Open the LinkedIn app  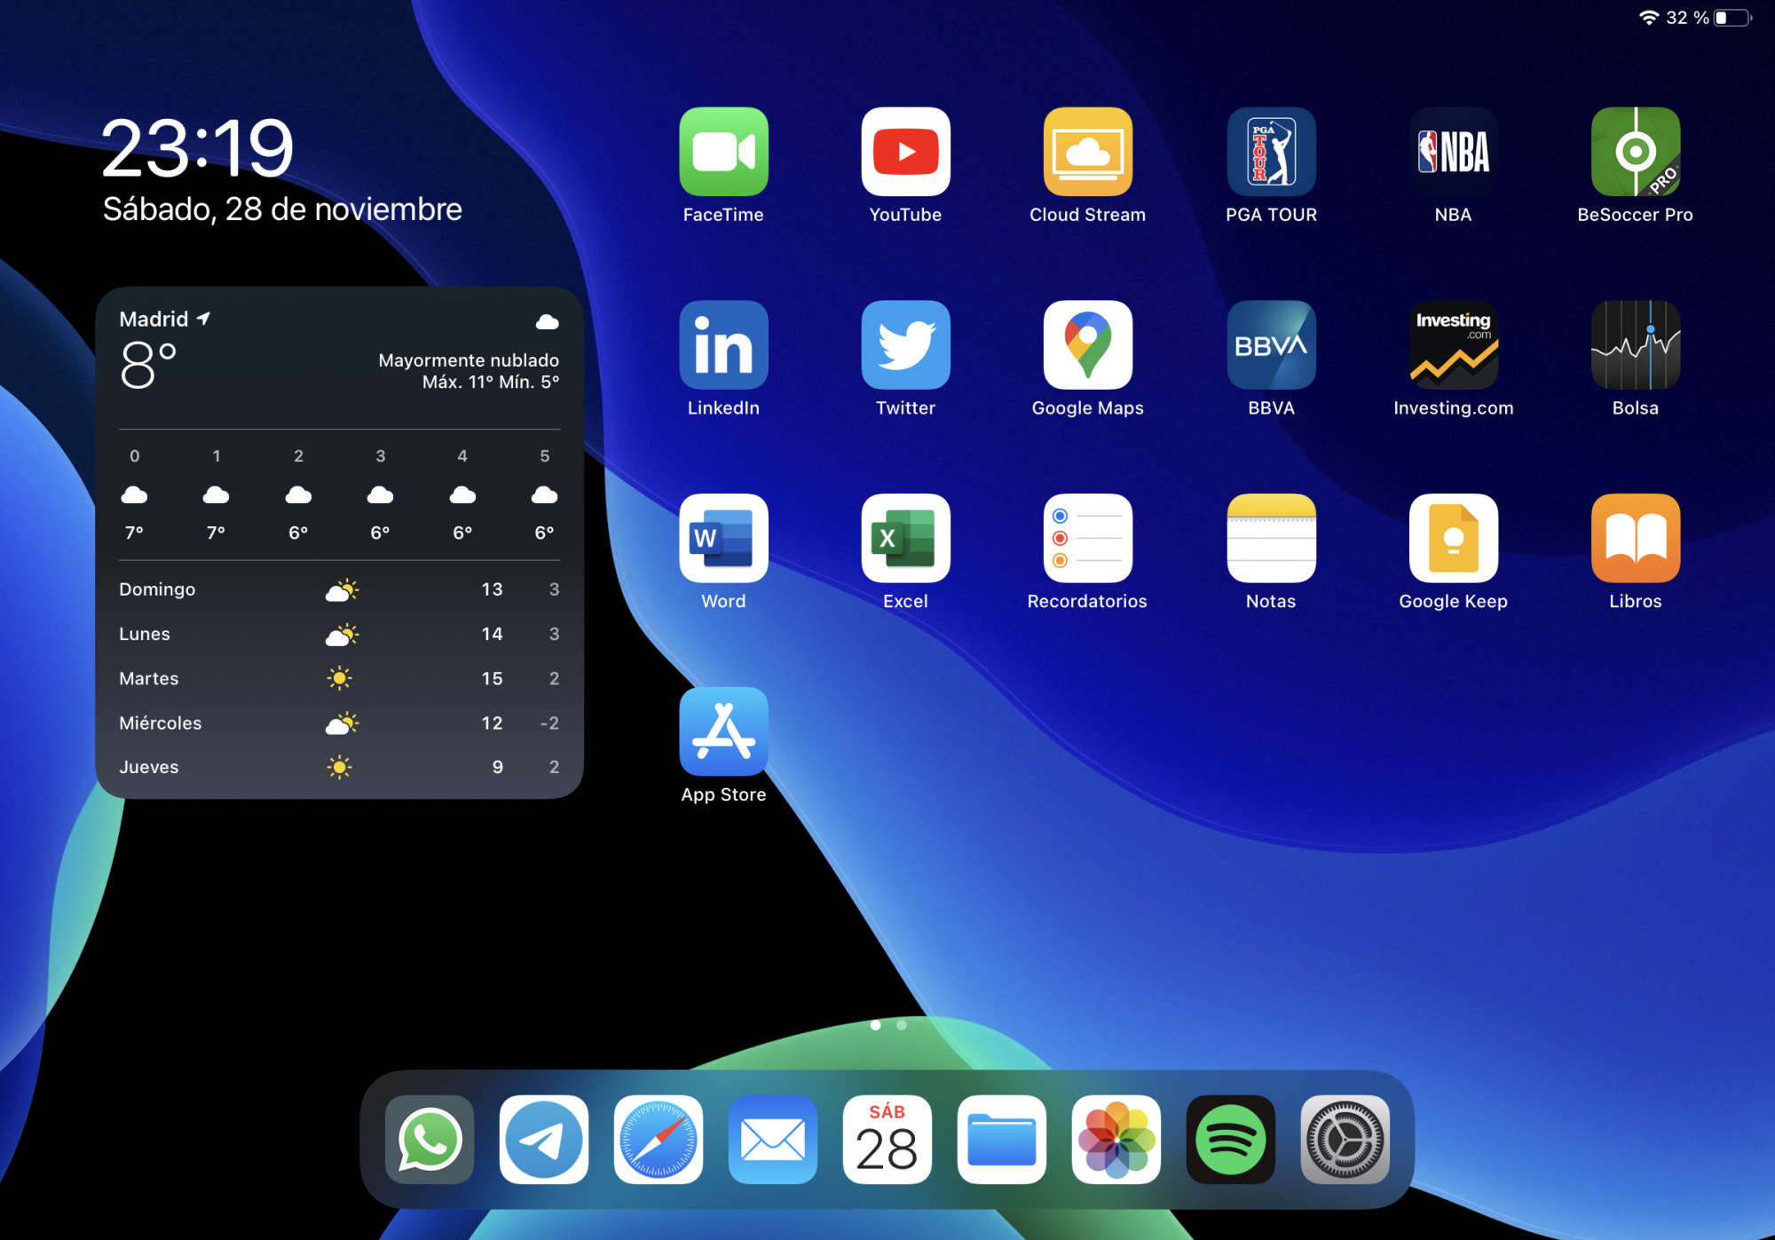pyautogui.click(x=723, y=345)
